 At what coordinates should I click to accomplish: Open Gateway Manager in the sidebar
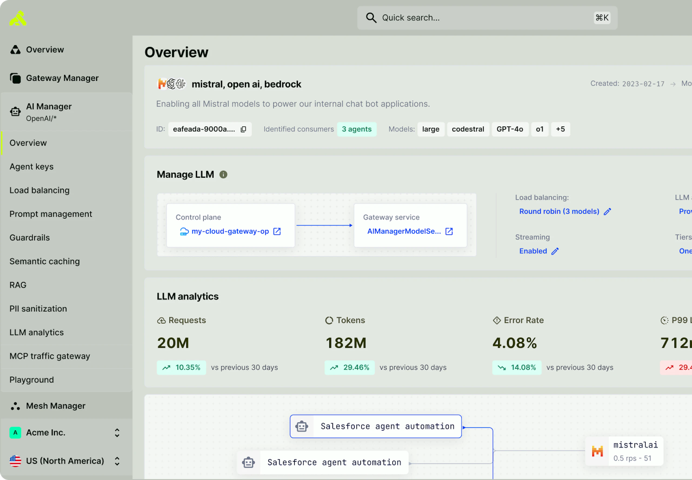tap(62, 78)
